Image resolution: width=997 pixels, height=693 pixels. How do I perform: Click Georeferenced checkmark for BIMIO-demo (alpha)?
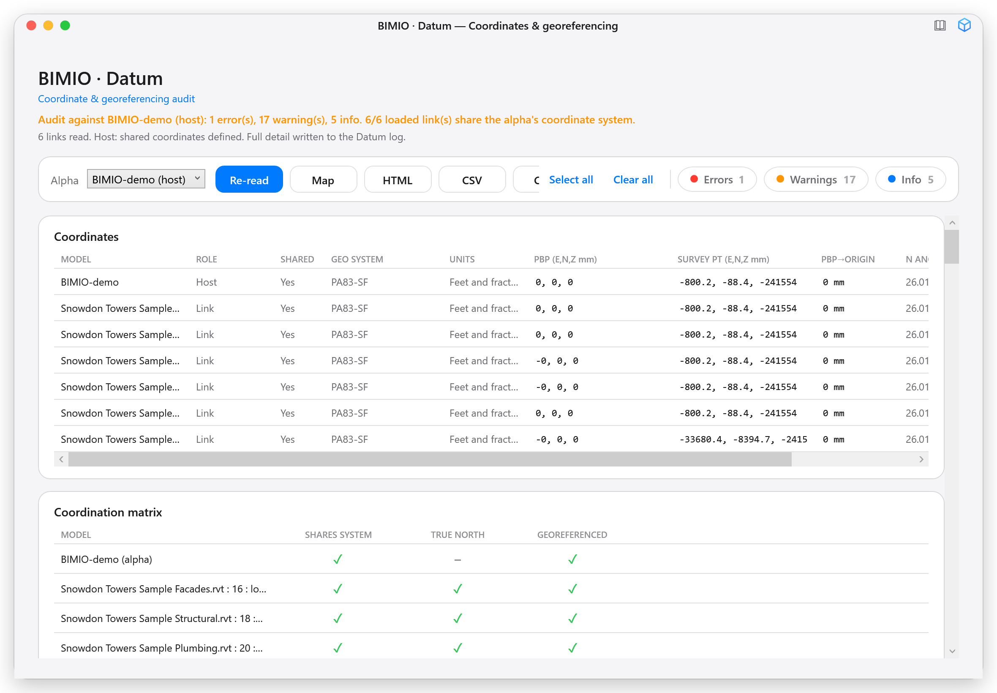(x=572, y=559)
